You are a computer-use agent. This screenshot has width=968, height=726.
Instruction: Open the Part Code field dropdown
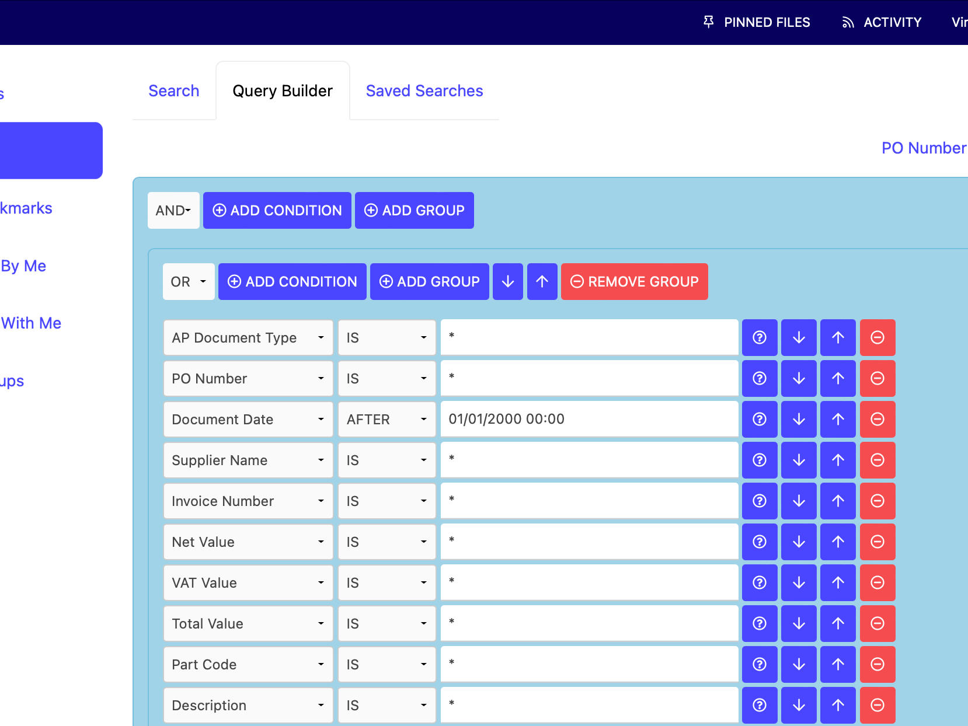(248, 664)
